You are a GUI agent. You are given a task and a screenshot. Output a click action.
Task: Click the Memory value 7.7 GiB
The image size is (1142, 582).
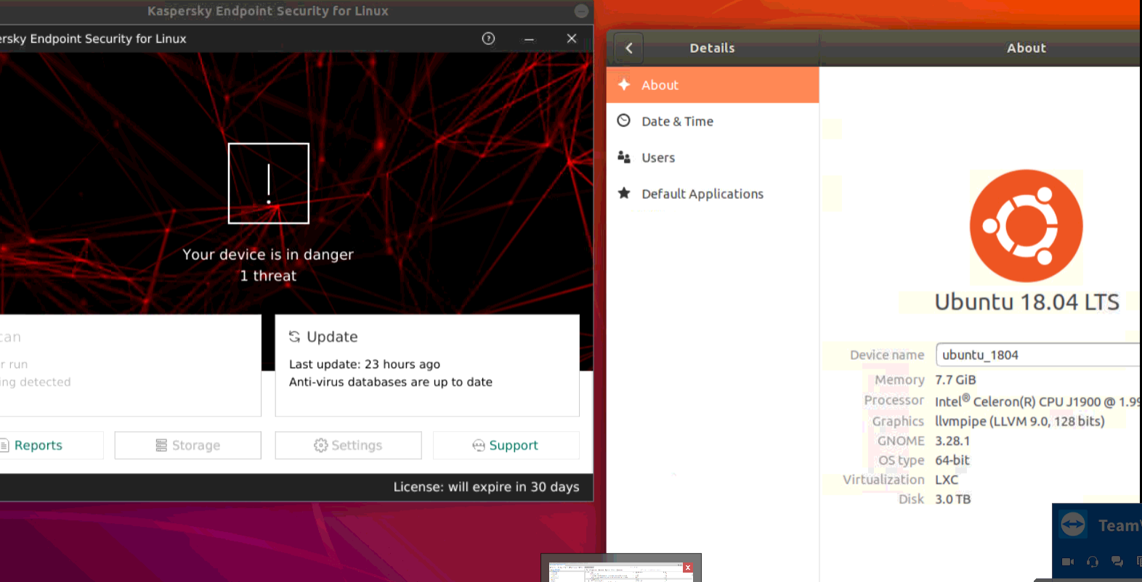[x=955, y=380]
